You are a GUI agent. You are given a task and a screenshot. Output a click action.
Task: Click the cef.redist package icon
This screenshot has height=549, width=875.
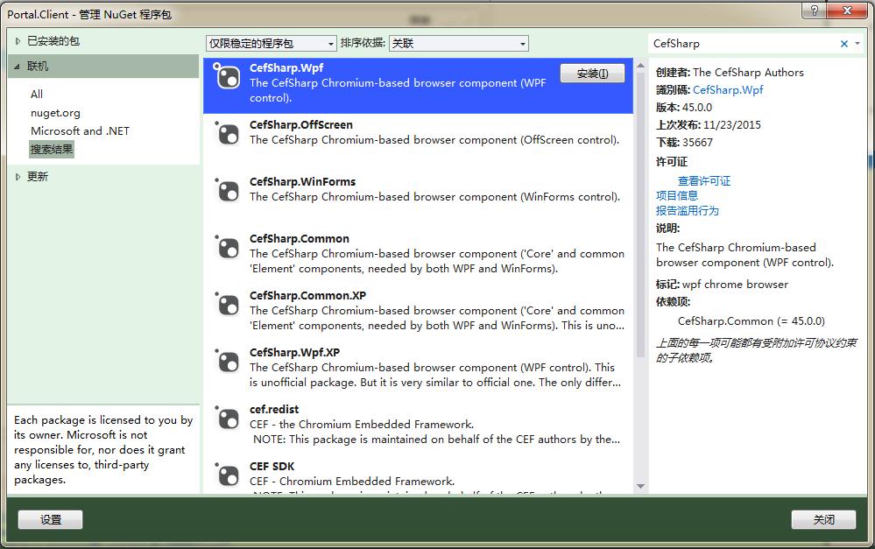tap(228, 419)
